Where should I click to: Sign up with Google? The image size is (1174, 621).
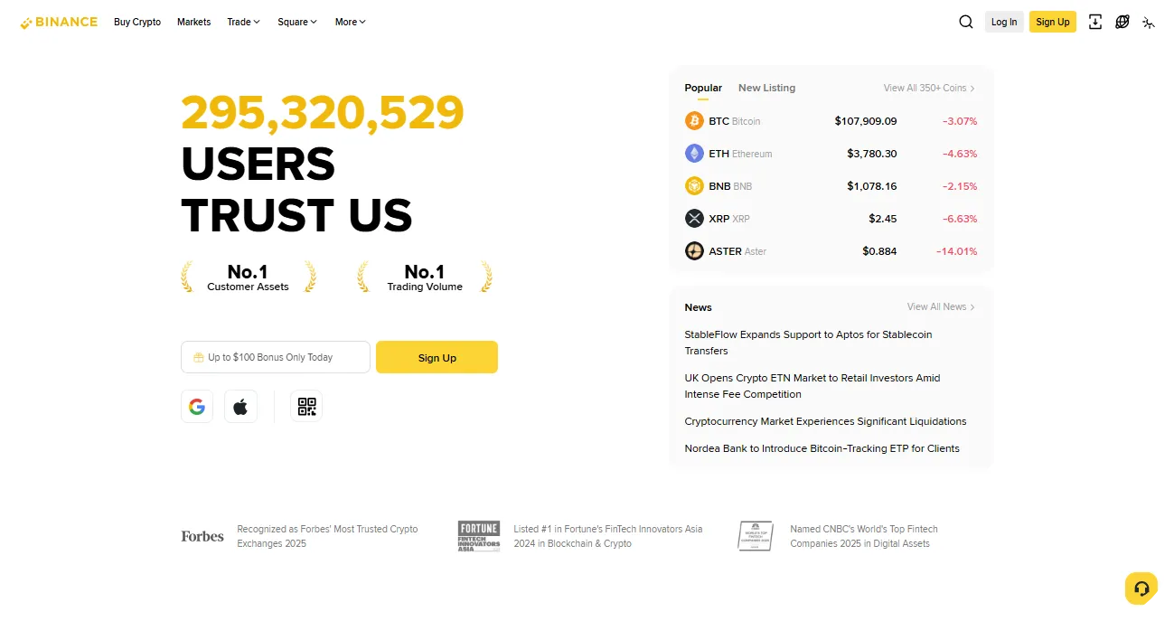pos(197,406)
